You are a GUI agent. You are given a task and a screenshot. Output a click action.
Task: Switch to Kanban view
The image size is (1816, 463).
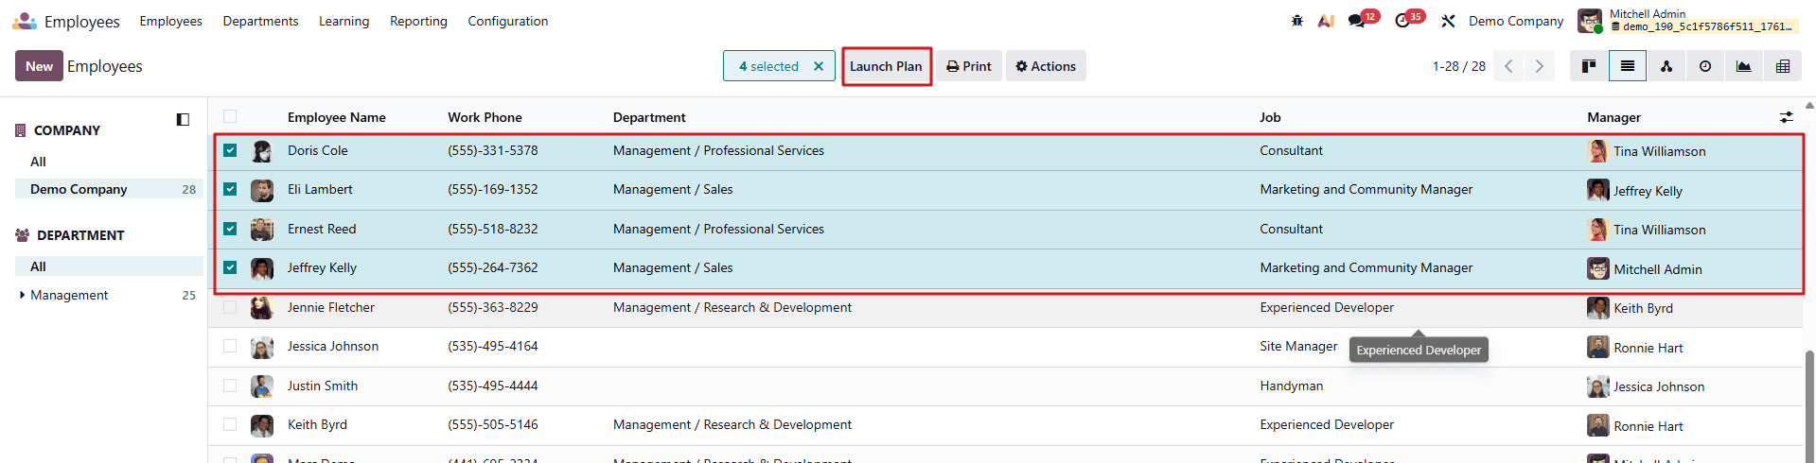click(1589, 66)
